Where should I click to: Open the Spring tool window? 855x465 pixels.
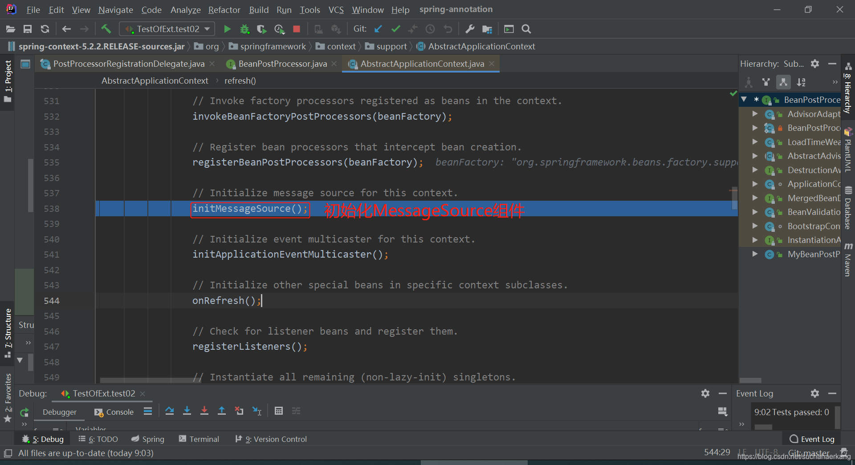click(x=148, y=439)
